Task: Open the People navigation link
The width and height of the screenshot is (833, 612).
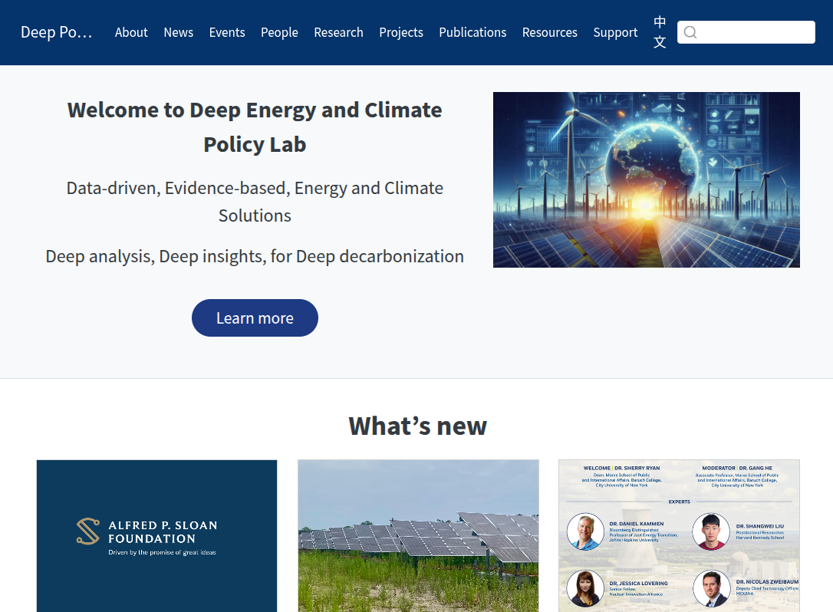Action: 279,32
